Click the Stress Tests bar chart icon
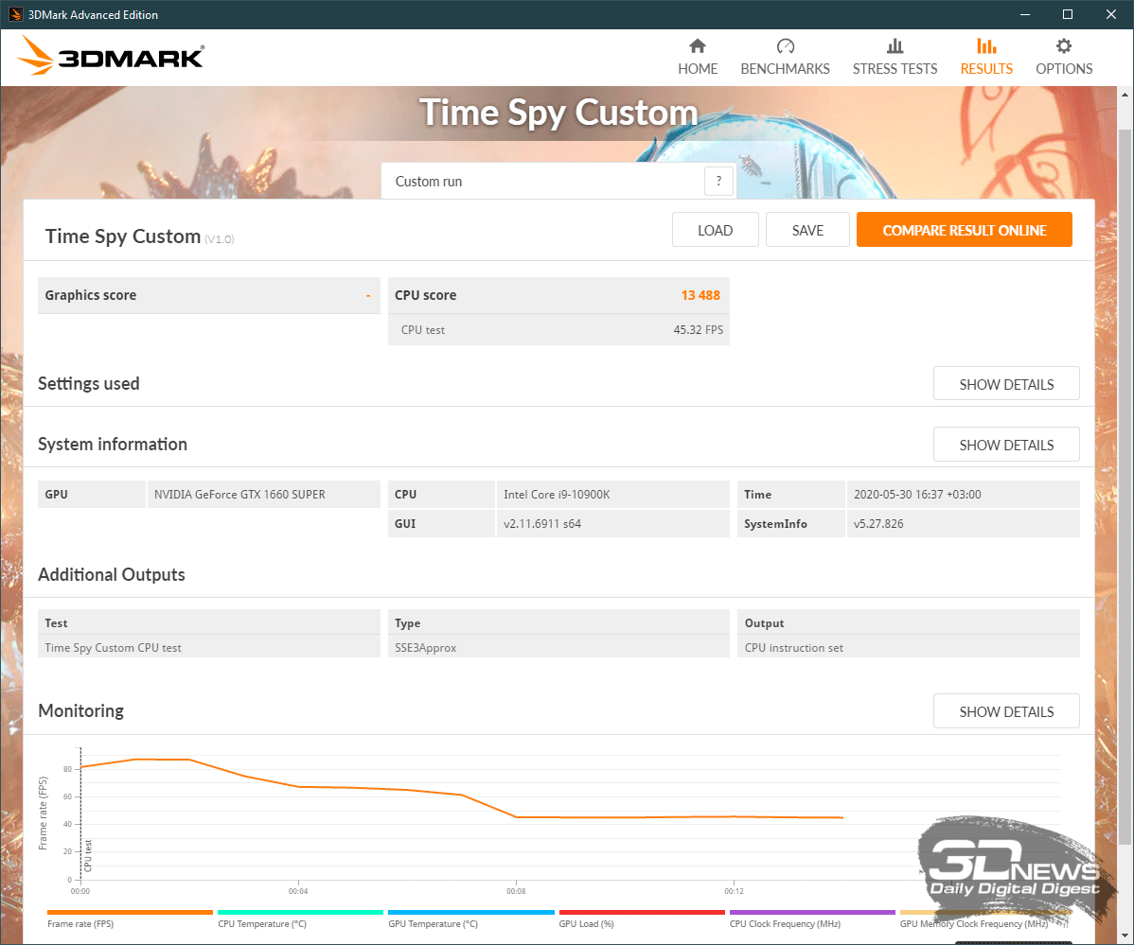 tap(895, 46)
